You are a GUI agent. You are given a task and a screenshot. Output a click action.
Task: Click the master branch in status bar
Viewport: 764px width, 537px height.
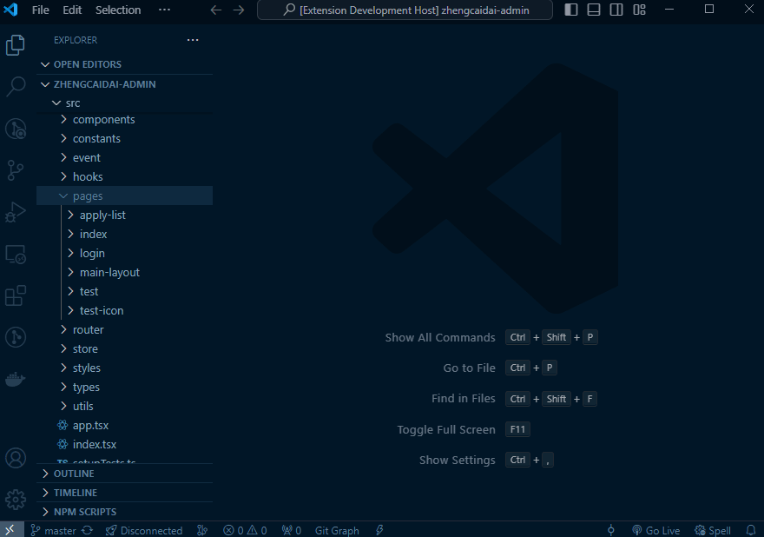tap(53, 530)
